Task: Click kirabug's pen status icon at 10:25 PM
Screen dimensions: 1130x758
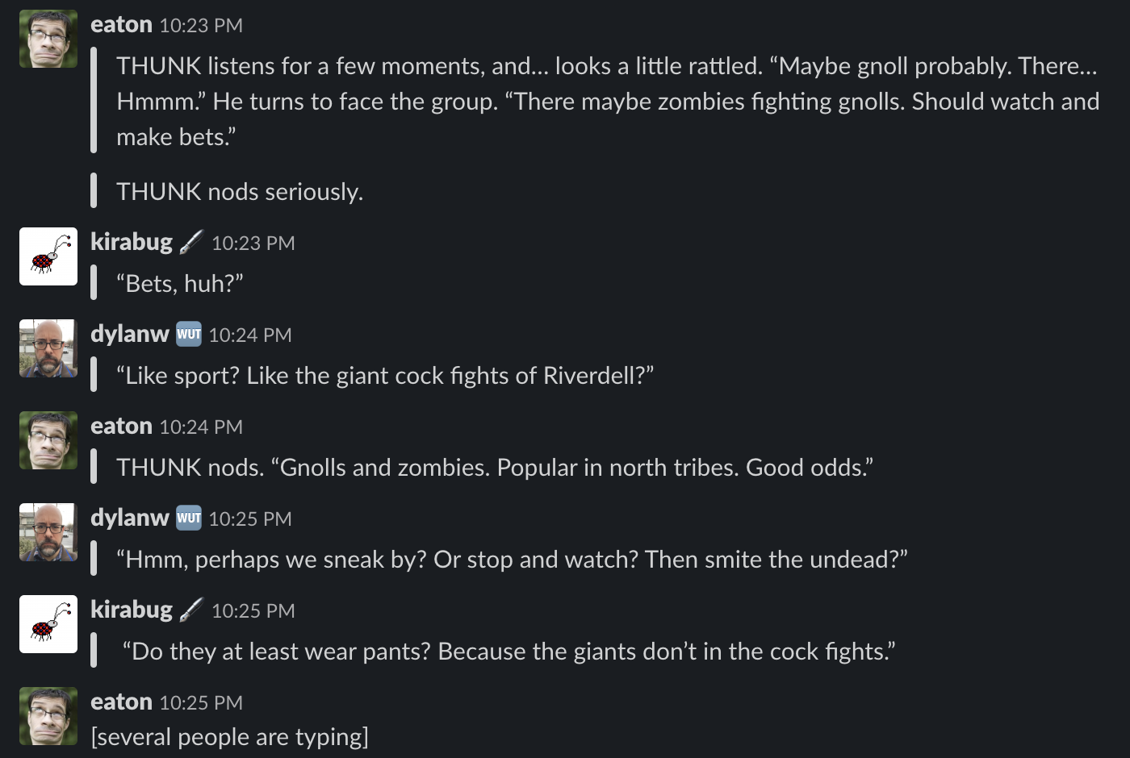Action: coord(191,610)
